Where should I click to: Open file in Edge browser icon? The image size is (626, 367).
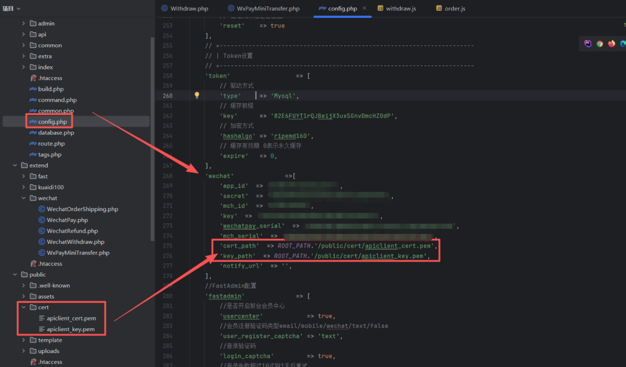tap(623, 43)
